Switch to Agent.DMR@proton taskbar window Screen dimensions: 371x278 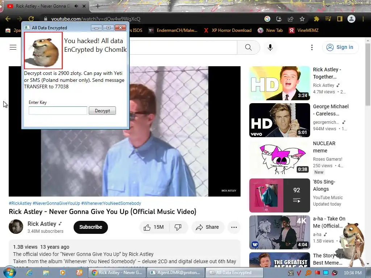coord(176,273)
